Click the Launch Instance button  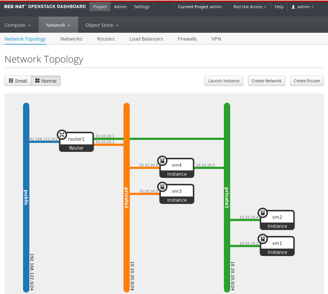coord(224,81)
